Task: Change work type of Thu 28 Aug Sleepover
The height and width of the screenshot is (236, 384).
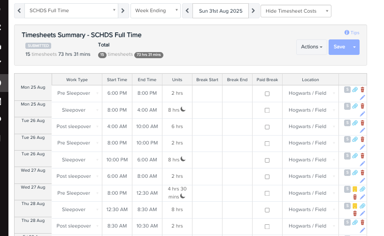Action: pos(77,210)
